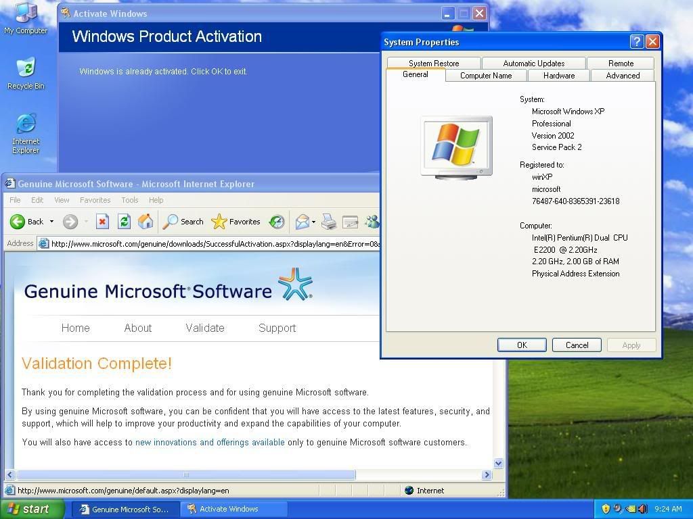The image size is (693, 519).
Task: Switch to the Advanced tab
Action: click(x=623, y=76)
